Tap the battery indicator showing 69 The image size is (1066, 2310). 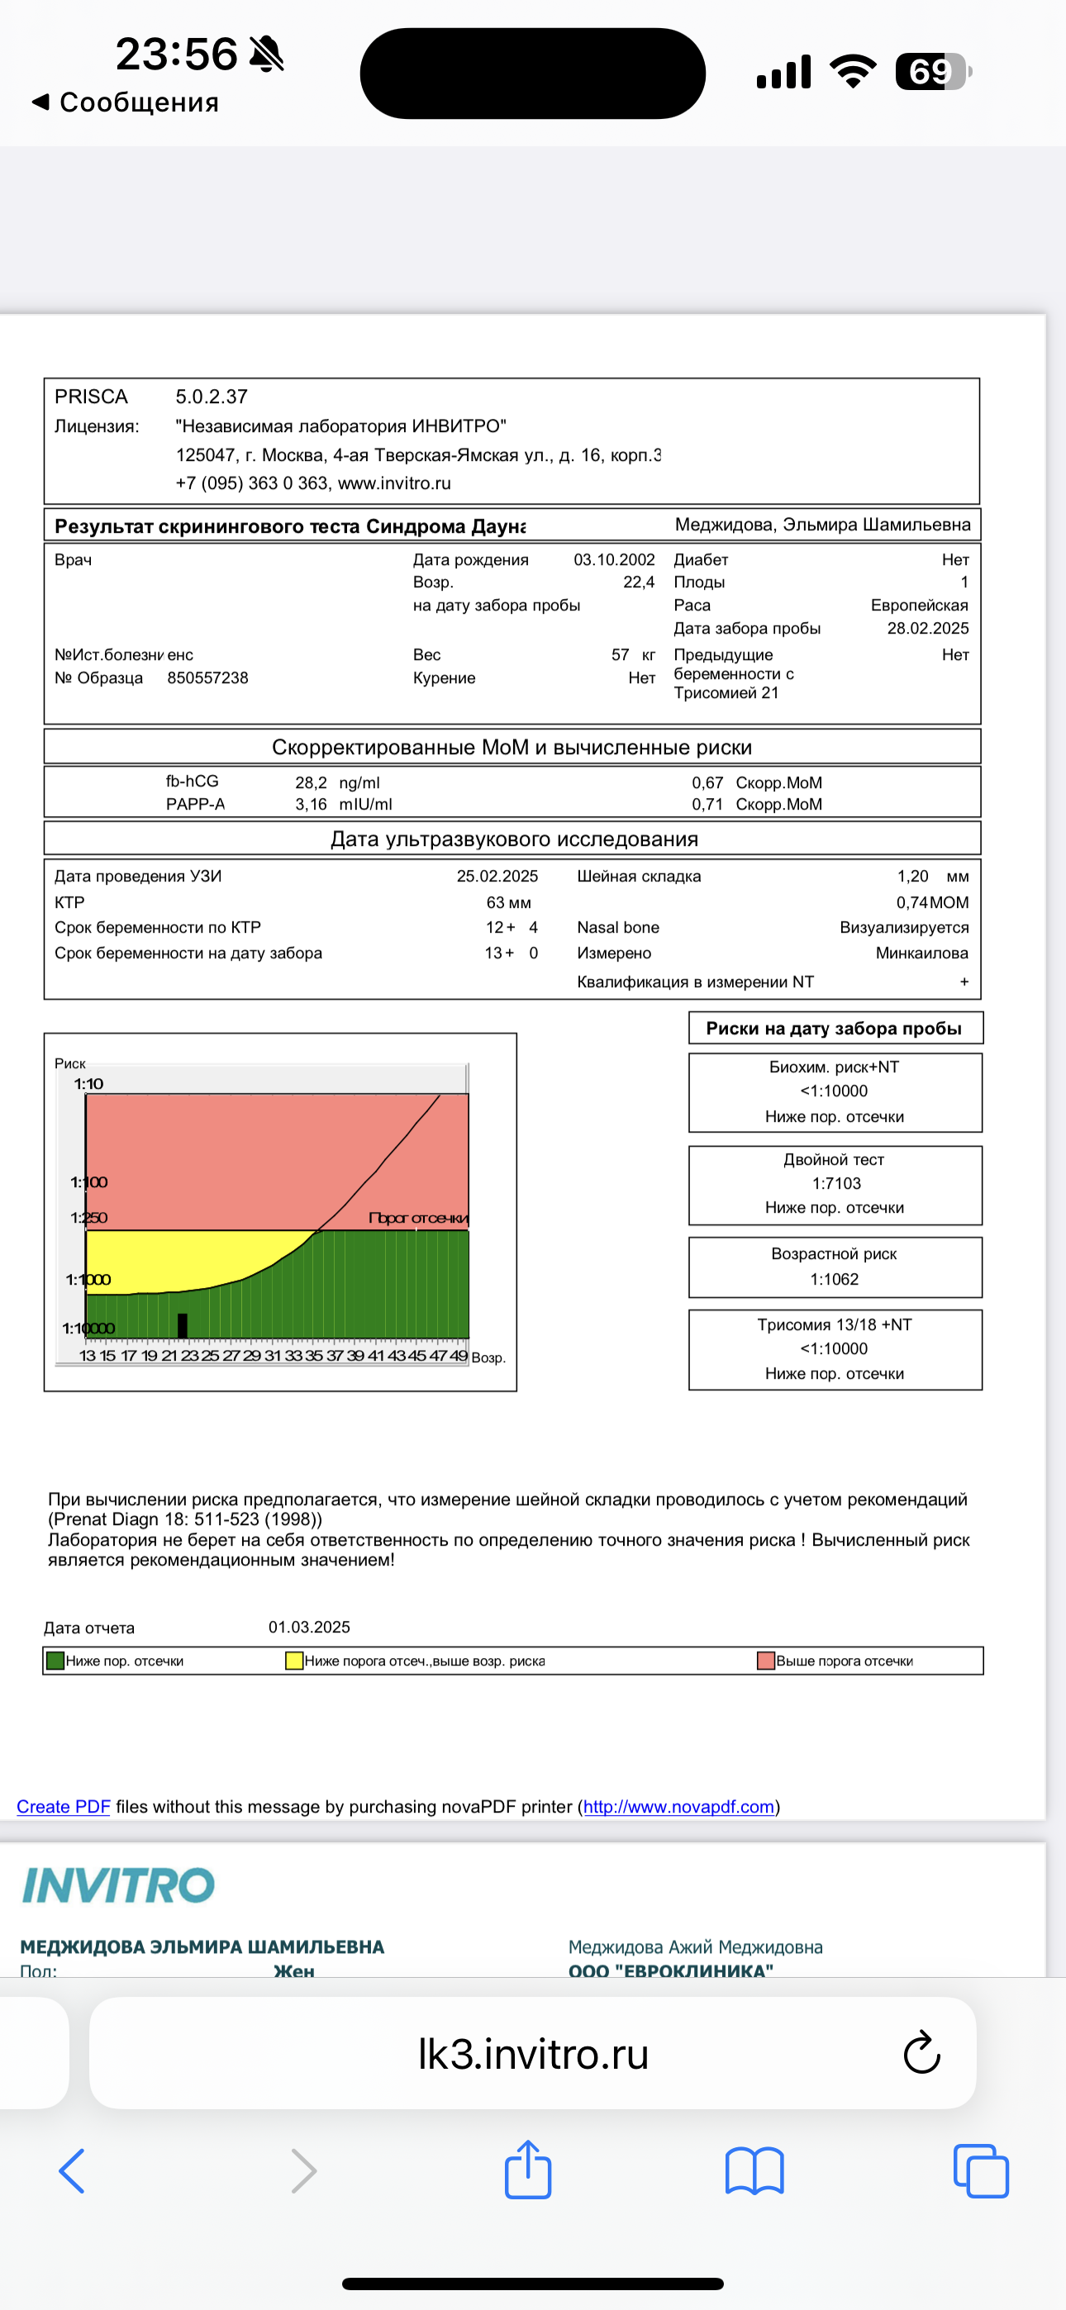click(932, 72)
